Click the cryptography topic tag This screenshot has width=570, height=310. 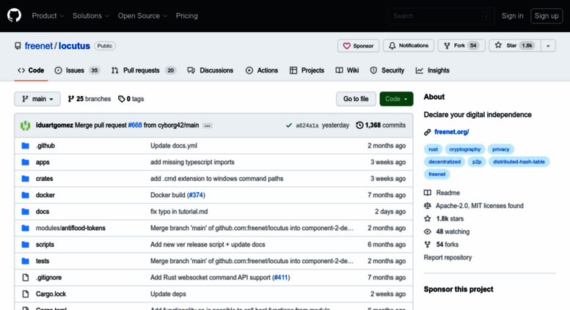465,150
